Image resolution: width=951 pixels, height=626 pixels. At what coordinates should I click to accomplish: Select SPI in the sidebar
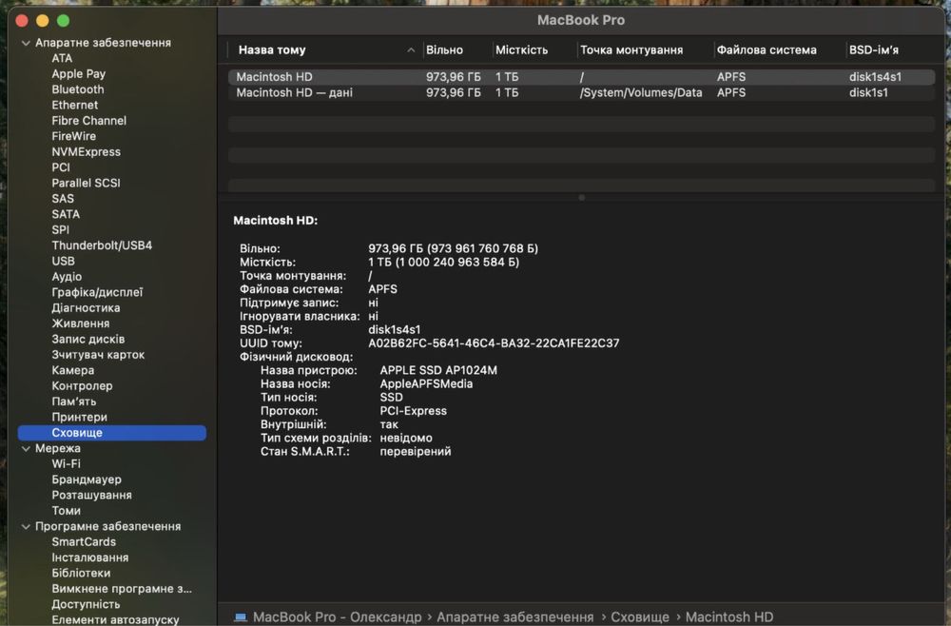tap(60, 230)
